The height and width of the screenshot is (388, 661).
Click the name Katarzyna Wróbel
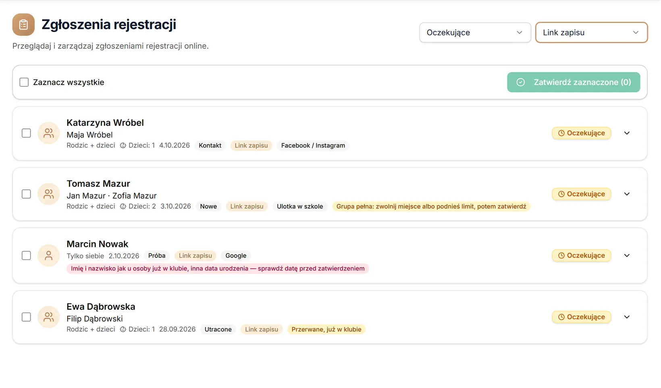click(x=105, y=122)
